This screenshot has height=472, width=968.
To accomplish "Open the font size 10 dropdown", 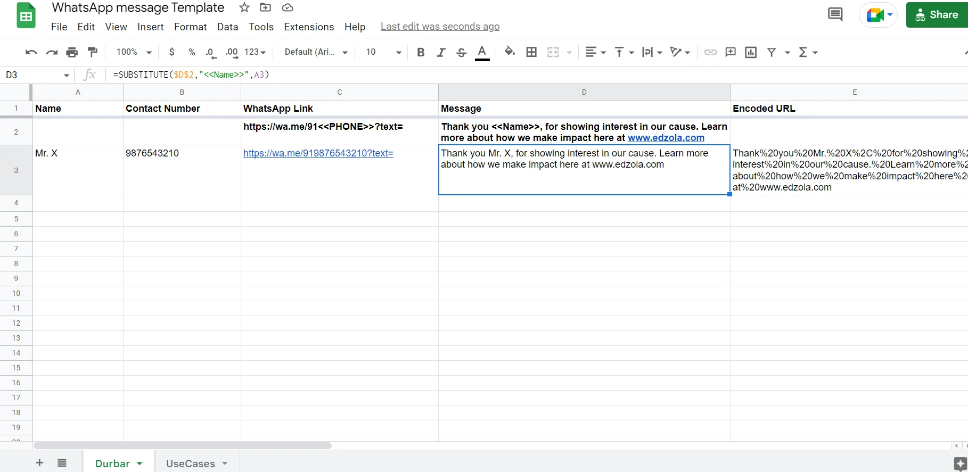I will pyautogui.click(x=383, y=52).
